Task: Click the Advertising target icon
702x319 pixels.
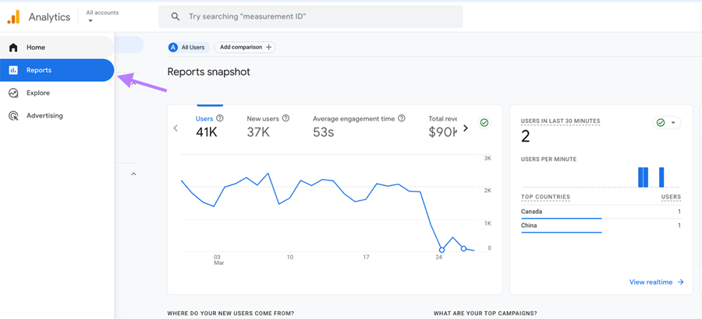Action: (x=13, y=116)
